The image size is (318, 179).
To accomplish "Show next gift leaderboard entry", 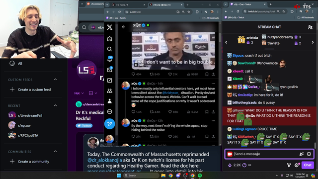I will tap(313, 42).
